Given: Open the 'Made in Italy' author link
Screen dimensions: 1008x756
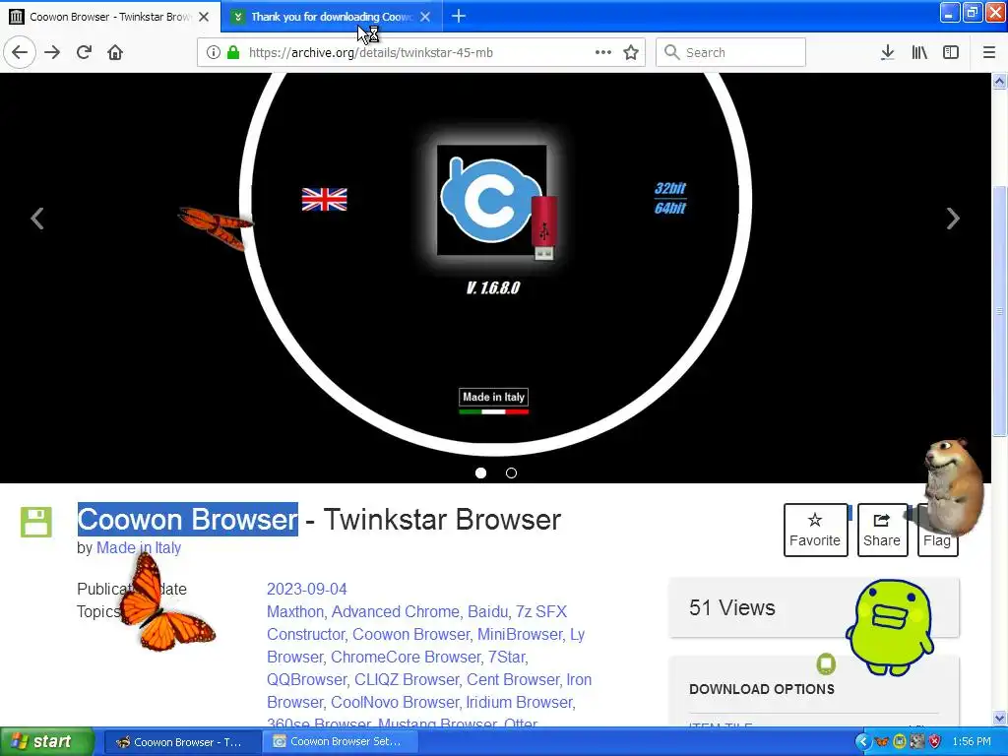Looking at the screenshot, I should point(139,547).
